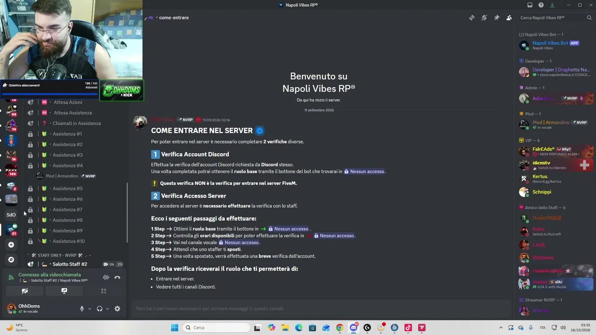Open the Attesa Assistenza channel

point(73,113)
